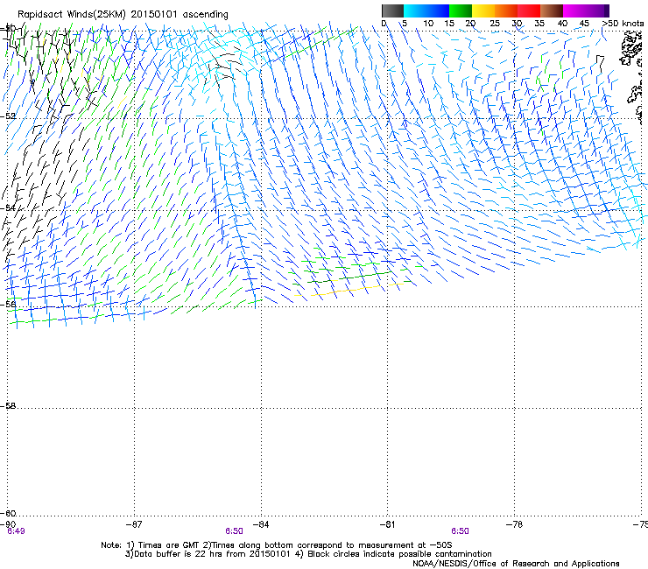This screenshot has width=648, height=569.
Task: Click the '-56' latitude axis label
Action: [8, 304]
